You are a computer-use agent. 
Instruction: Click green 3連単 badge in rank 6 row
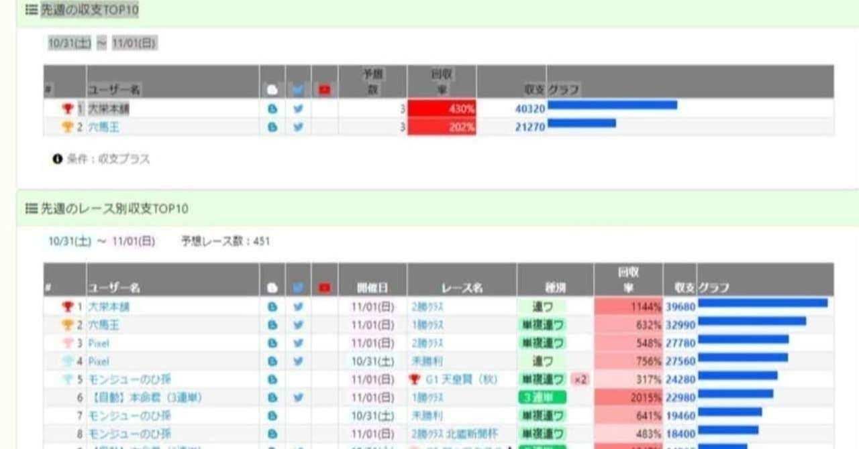542,397
